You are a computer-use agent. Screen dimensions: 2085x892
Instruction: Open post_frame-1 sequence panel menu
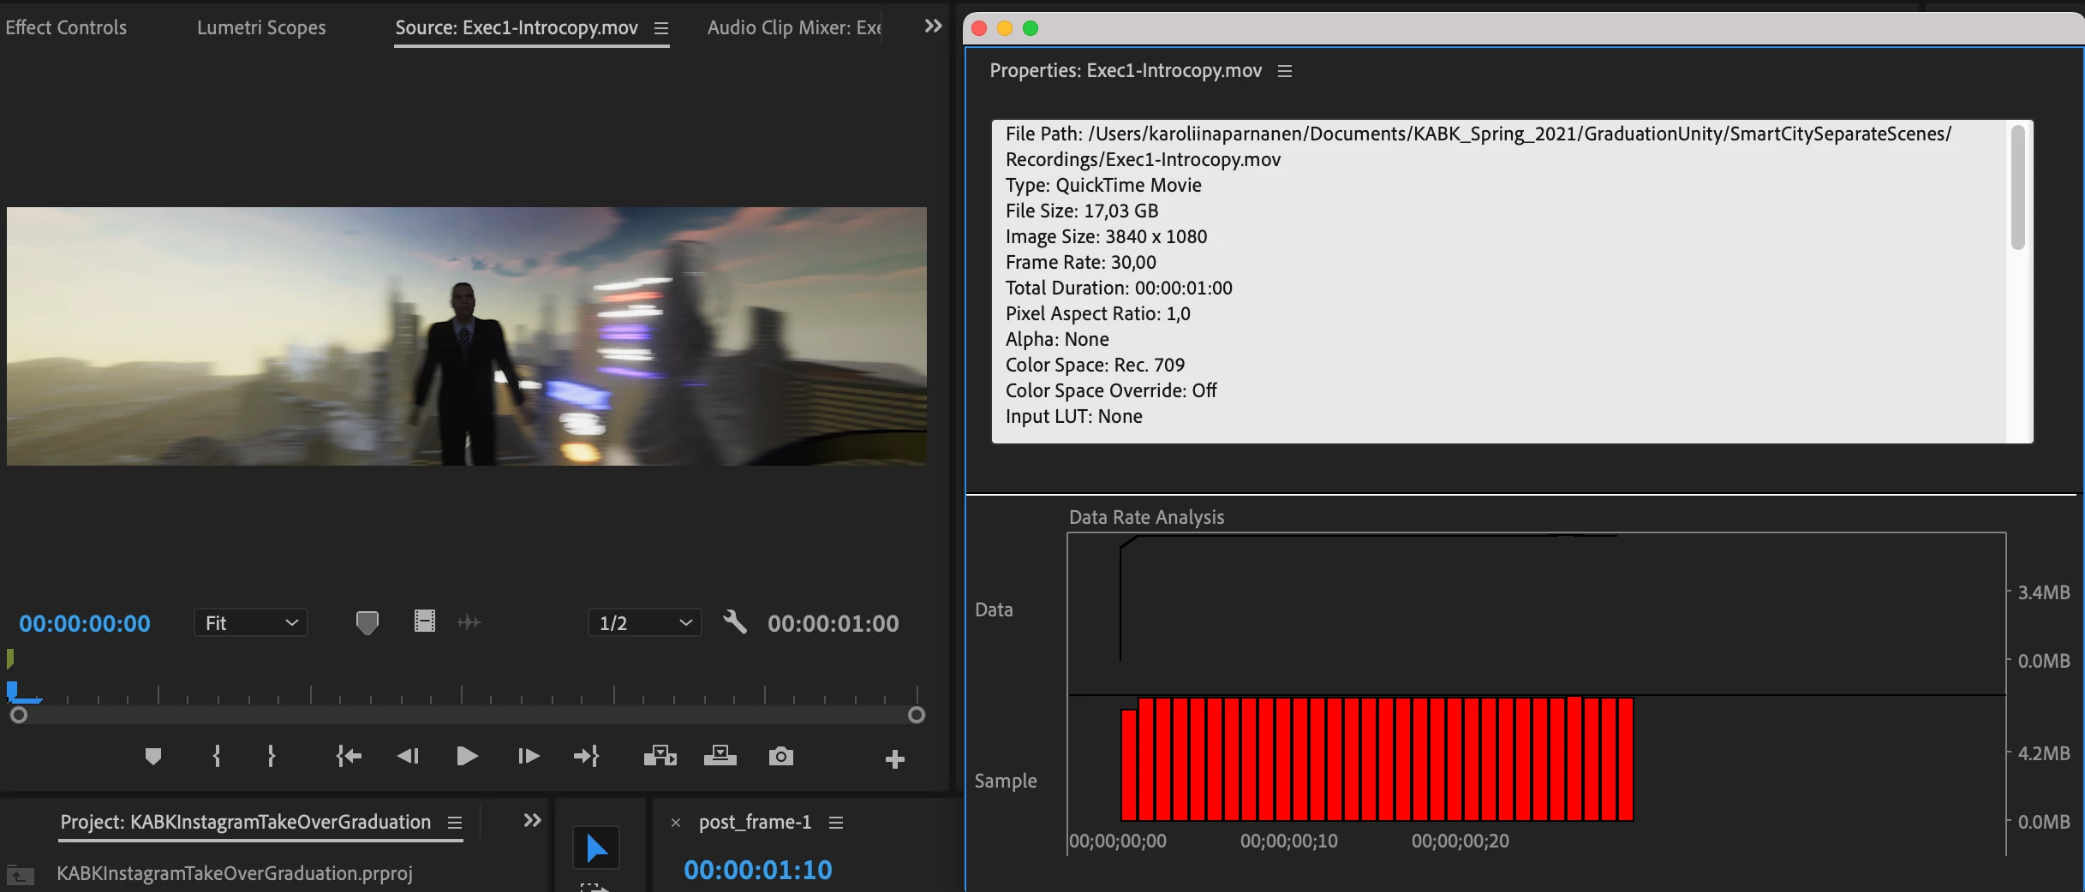[836, 823]
